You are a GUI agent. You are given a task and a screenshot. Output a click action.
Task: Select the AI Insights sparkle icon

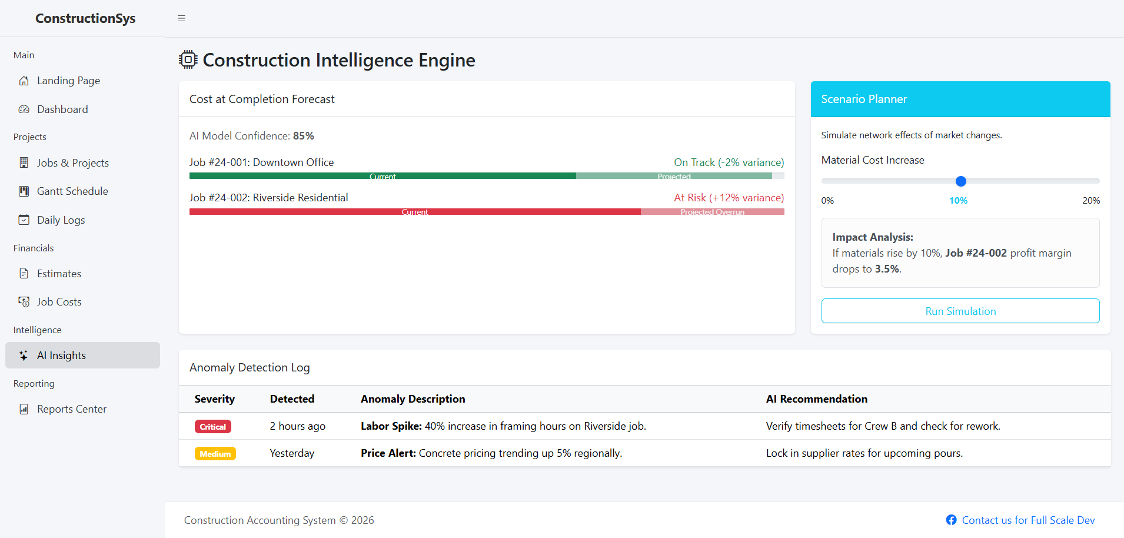coord(24,355)
